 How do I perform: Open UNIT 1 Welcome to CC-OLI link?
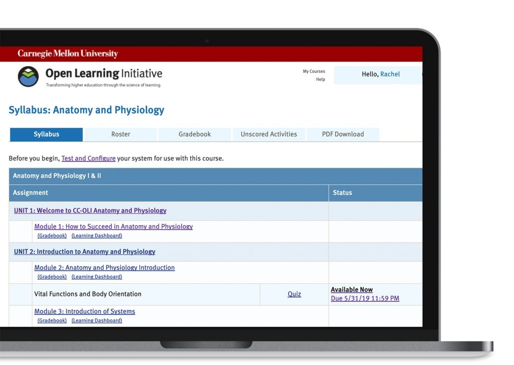pos(90,211)
